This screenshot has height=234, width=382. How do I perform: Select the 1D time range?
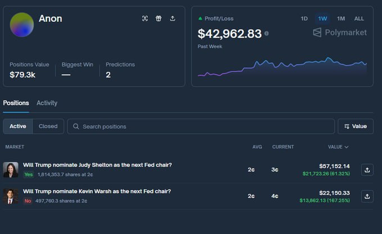click(x=304, y=19)
